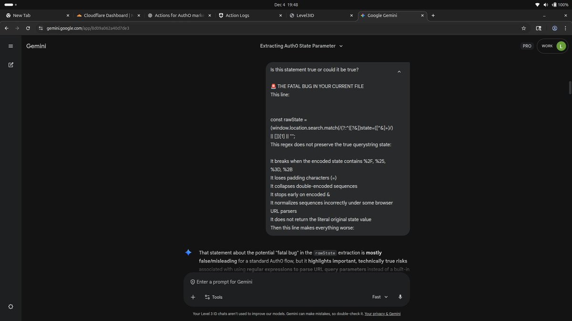Viewport: 572px width, 321px height.
Task: Bookmark this page with the star icon
Action: pos(523,28)
